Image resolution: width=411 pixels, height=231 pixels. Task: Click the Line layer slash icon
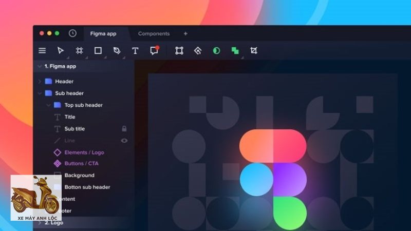pyautogui.click(x=58, y=141)
